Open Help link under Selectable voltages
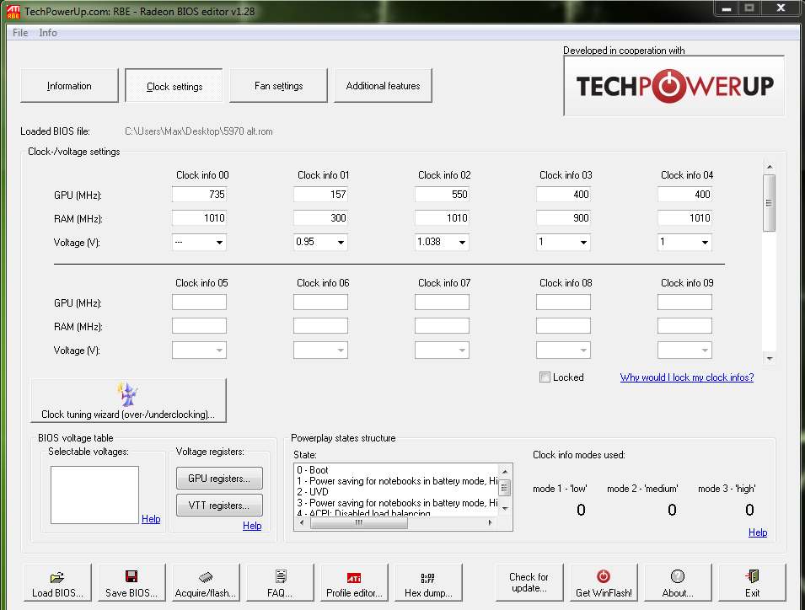This screenshot has height=610, width=805. [151, 519]
